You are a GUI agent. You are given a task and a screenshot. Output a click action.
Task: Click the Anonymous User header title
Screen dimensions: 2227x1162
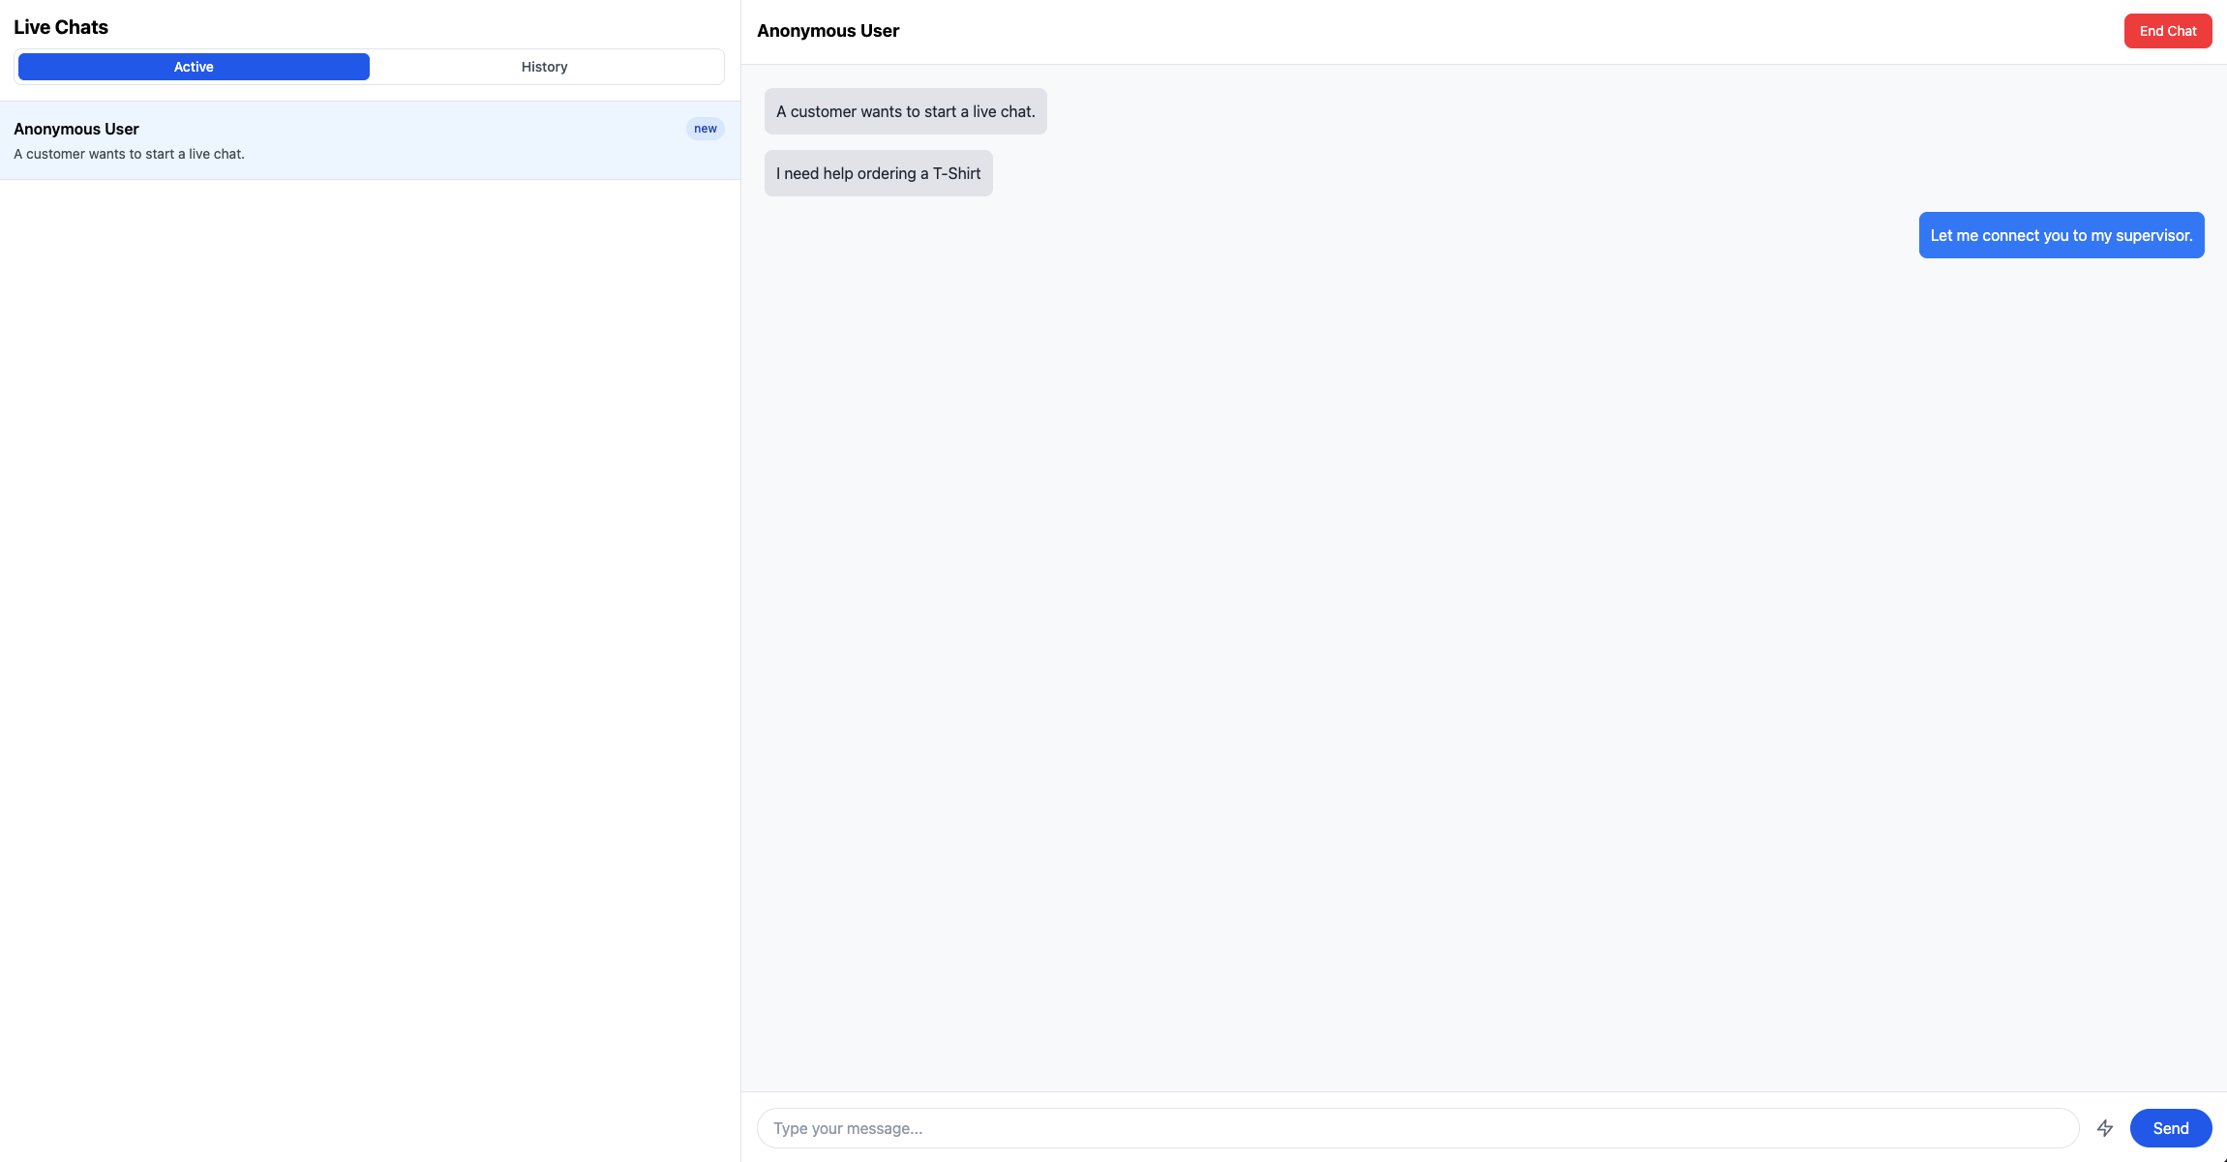pos(828,30)
